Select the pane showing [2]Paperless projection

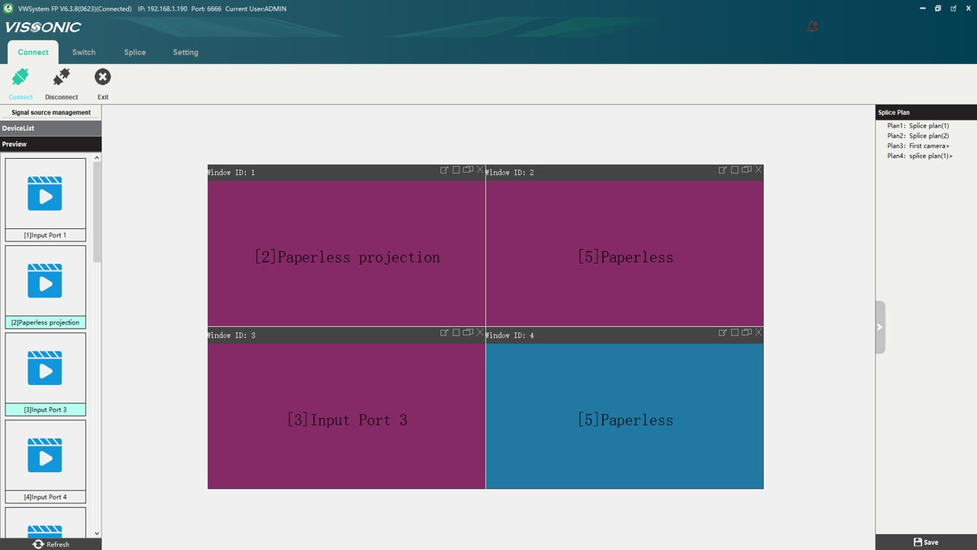(347, 254)
